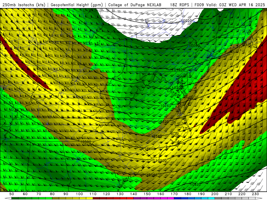Click the 230 value on the color scale
Screen dimensions: 267x200
255,194
